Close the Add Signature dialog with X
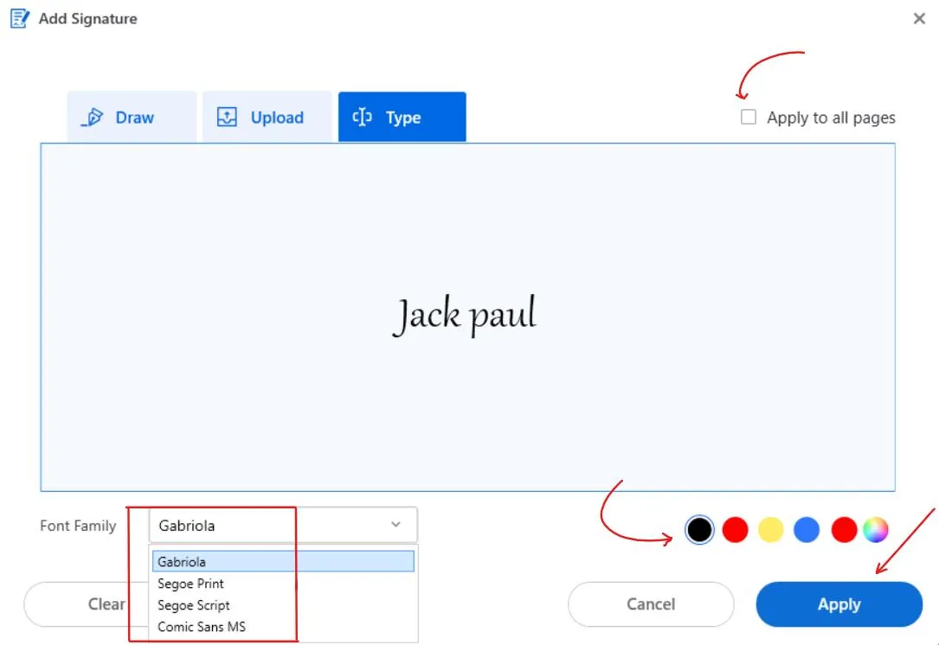 (x=919, y=18)
